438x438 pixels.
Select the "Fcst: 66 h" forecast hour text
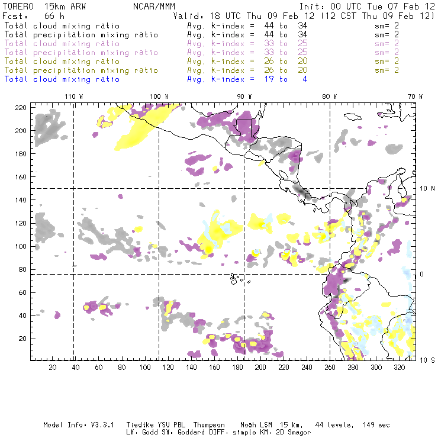point(33,15)
